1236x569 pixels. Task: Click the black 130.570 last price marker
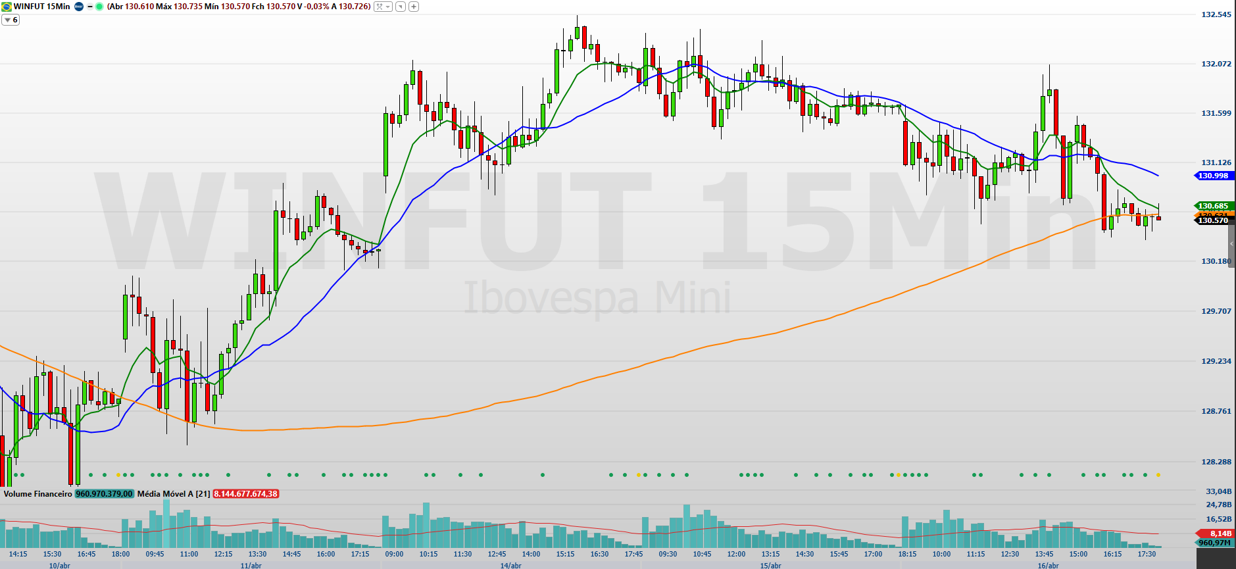pos(1213,221)
